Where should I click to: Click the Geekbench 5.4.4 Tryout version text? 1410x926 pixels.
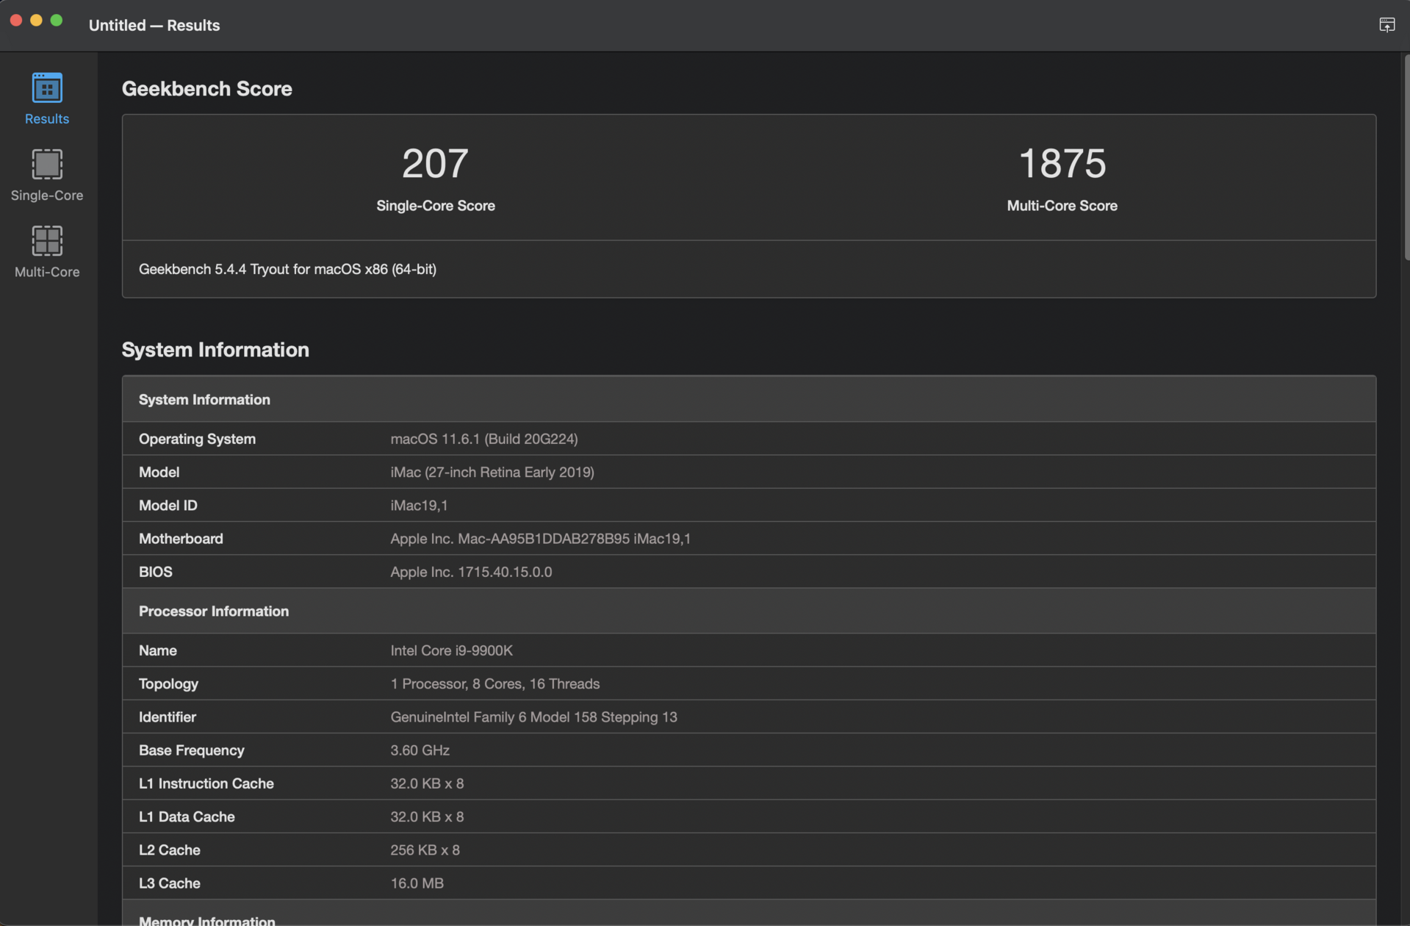[x=287, y=269]
